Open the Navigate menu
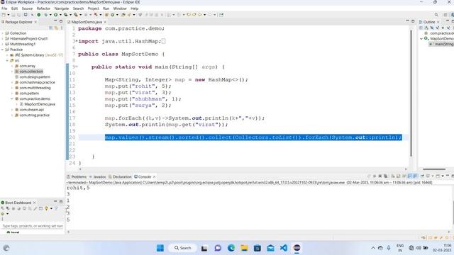Viewport: 454px width, 255px height. [x=62, y=8]
